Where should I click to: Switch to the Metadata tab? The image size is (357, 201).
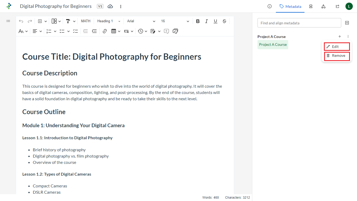click(x=290, y=7)
